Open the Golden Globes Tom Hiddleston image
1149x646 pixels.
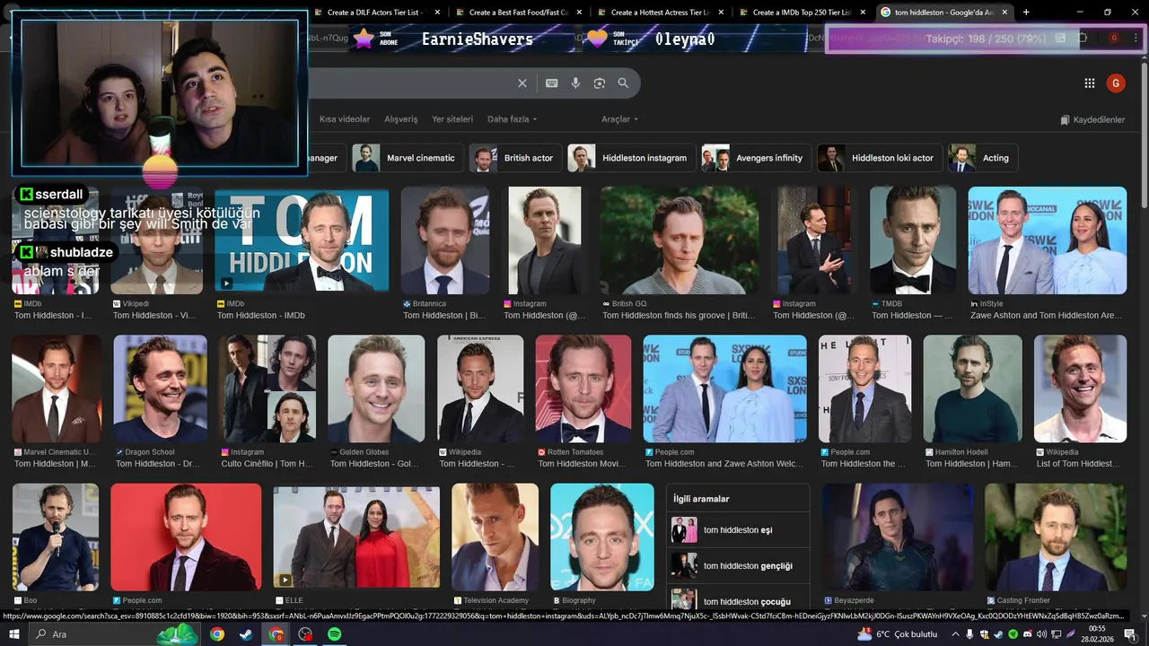click(x=376, y=388)
